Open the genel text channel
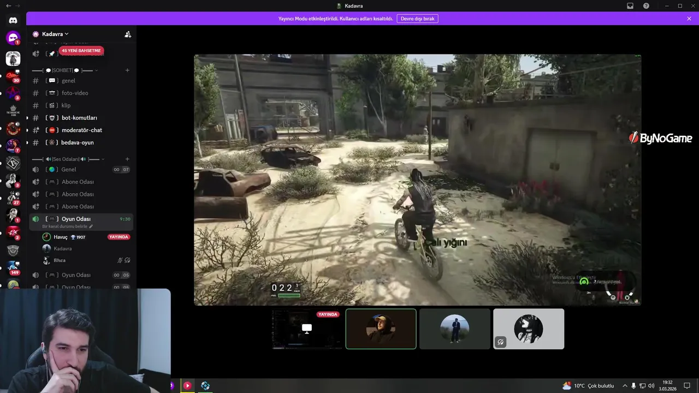This screenshot has height=393, width=699. click(81, 81)
